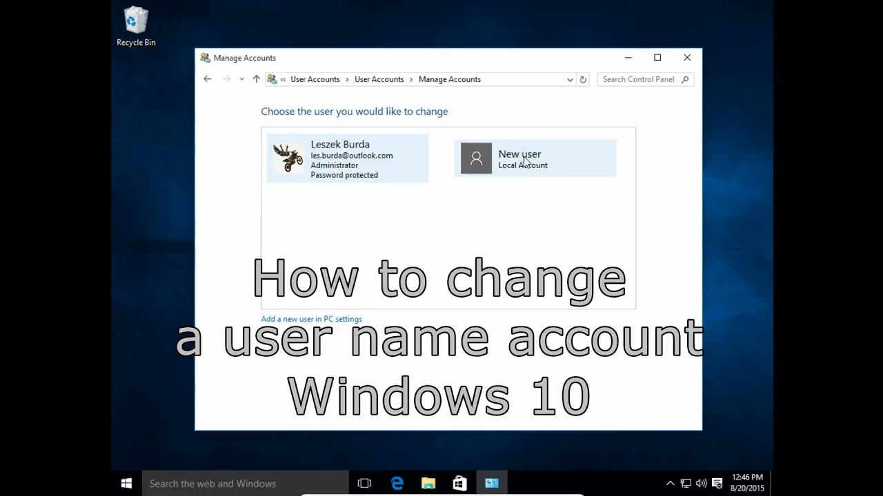Image resolution: width=883 pixels, height=496 pixels.
Task: Click the Search the web and Windows box
Action: tap(245, 484)
